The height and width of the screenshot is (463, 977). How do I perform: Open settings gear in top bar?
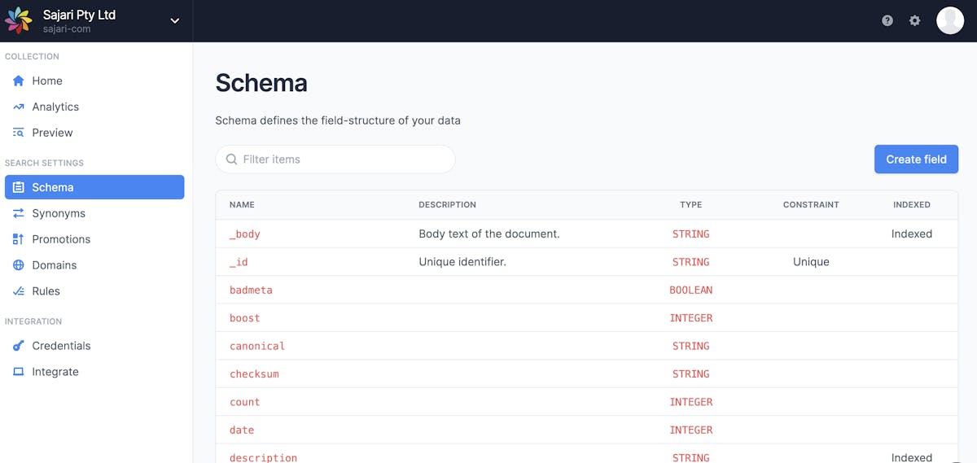point(915,20)
